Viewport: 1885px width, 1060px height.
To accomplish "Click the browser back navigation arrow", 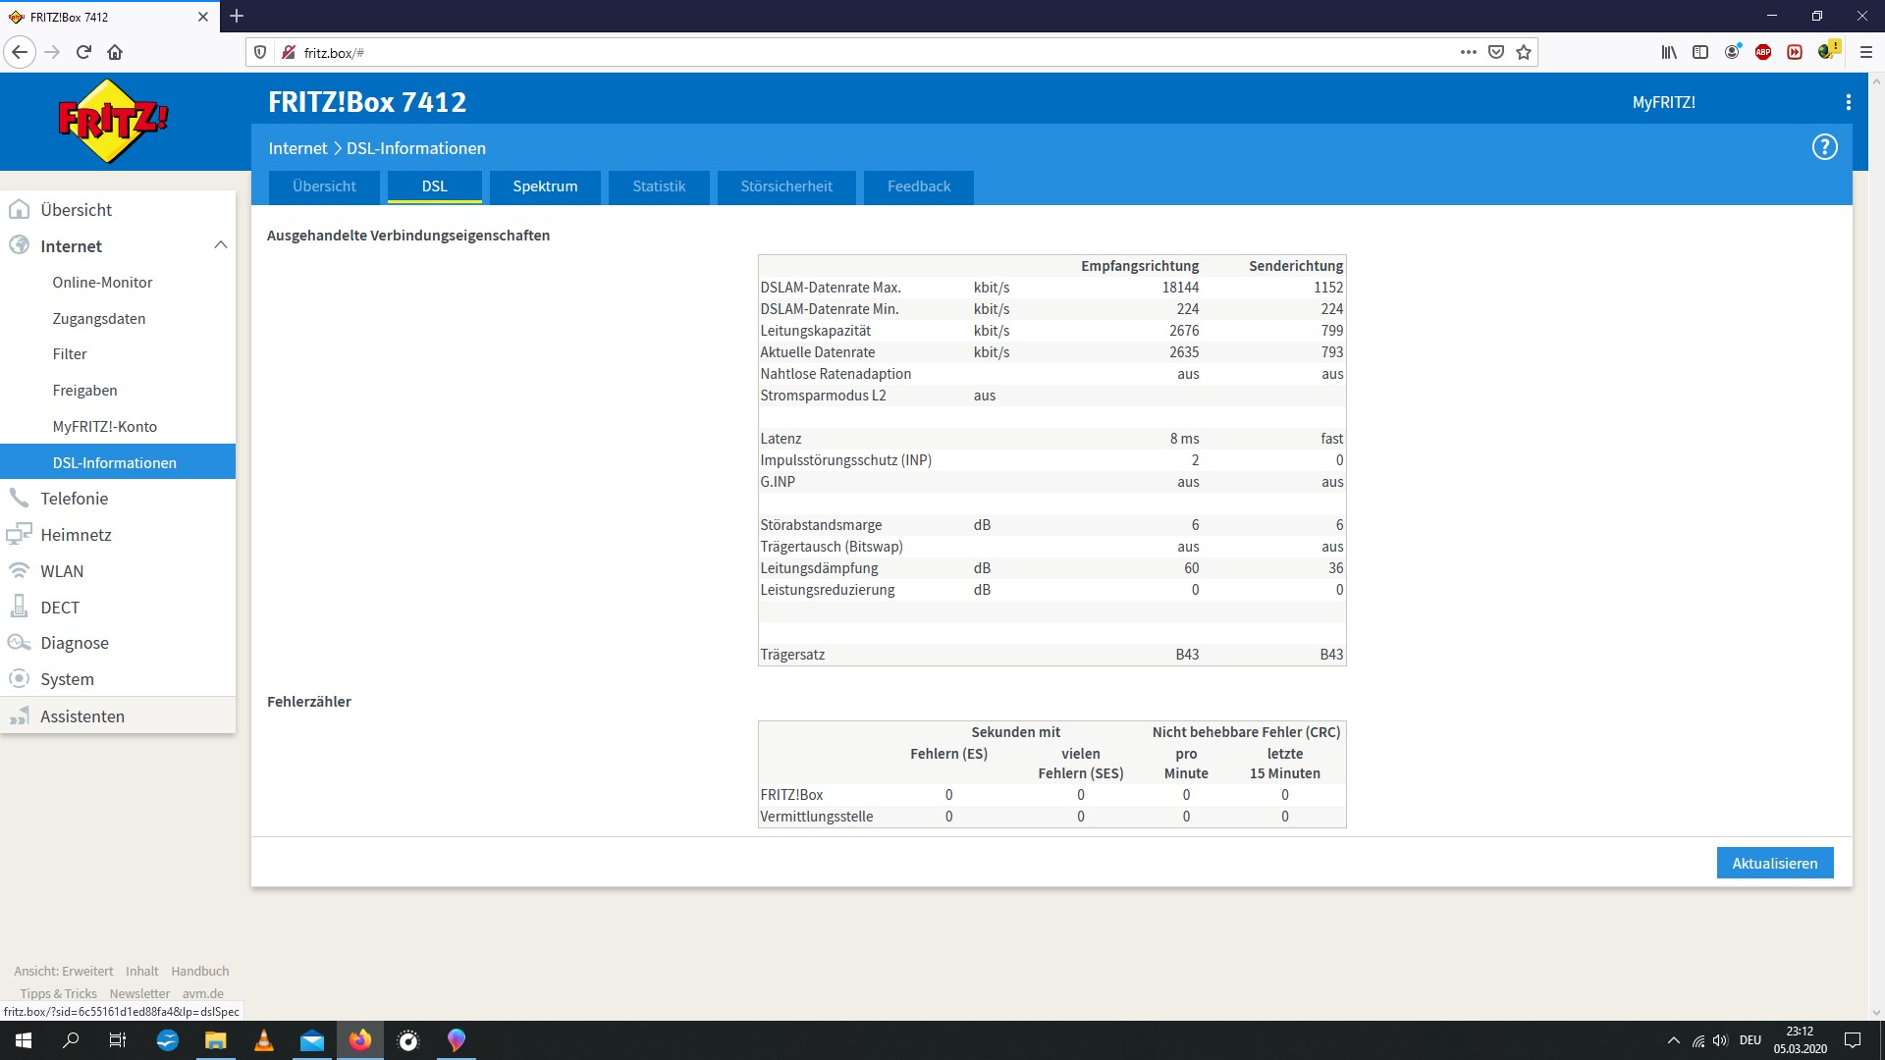I will coord(20,52).
